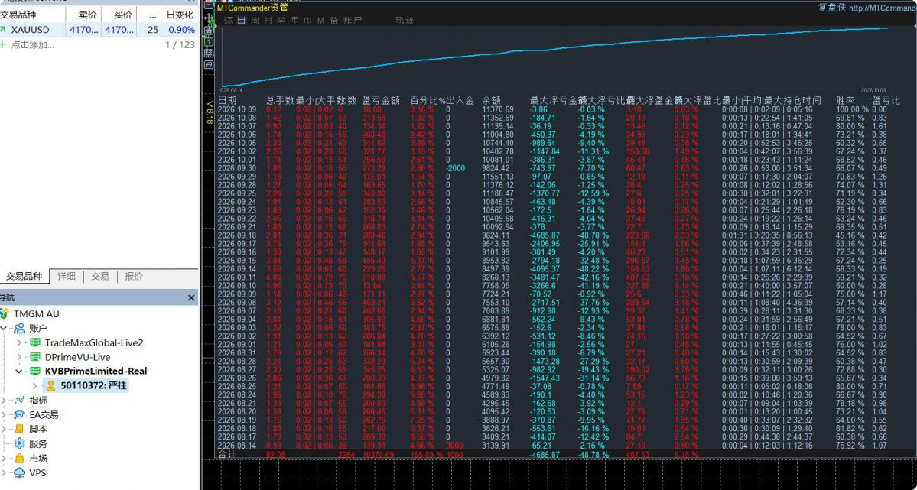
Task: Click 点击添加 to add a symbol
Action: tap(32, 44)
